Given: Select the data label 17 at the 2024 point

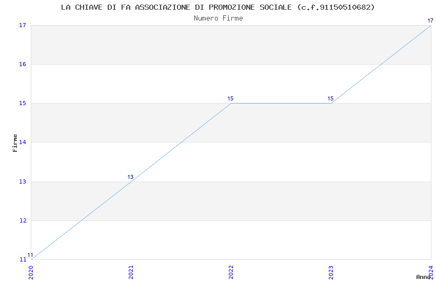Looking at the screenshot, I should tap(430, 21).
